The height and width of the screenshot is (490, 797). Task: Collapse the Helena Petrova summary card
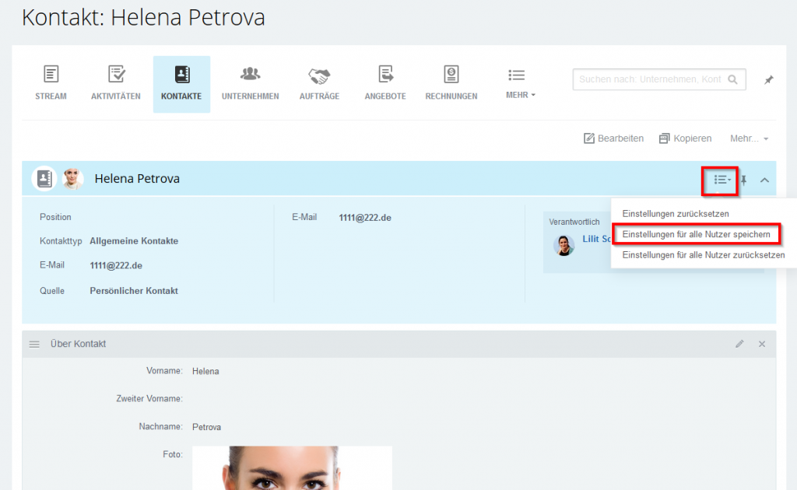pos(764,180)
